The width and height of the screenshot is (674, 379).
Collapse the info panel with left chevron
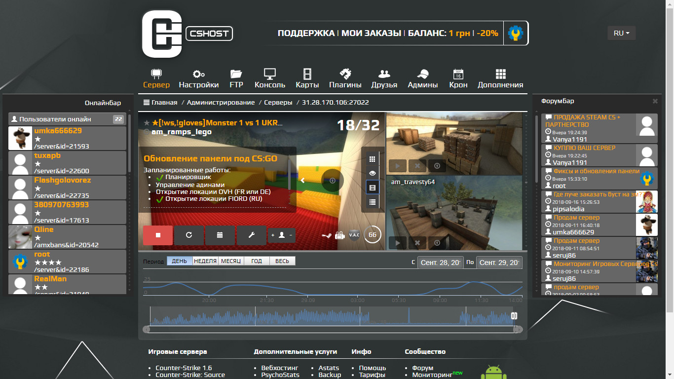point(303,181)
